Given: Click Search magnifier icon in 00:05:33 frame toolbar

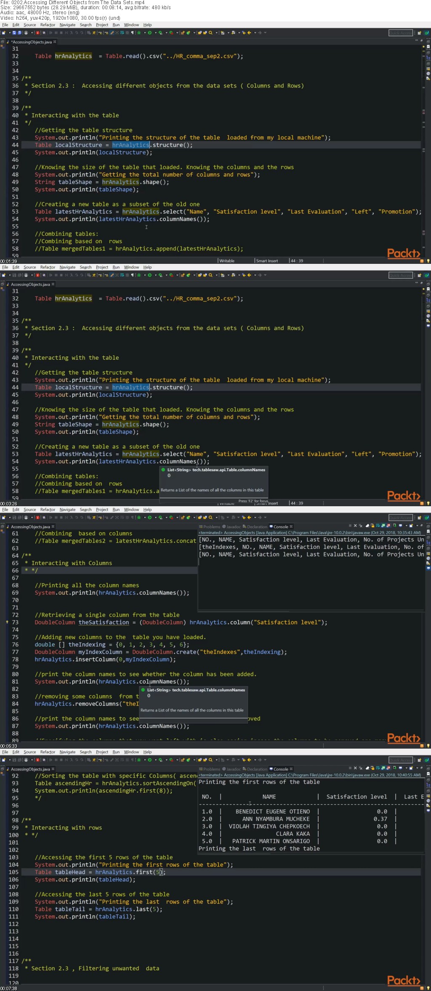Looking at the screenshot, I should pos(210,517).
